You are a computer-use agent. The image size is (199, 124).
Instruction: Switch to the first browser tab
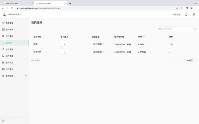click(17, 3)
